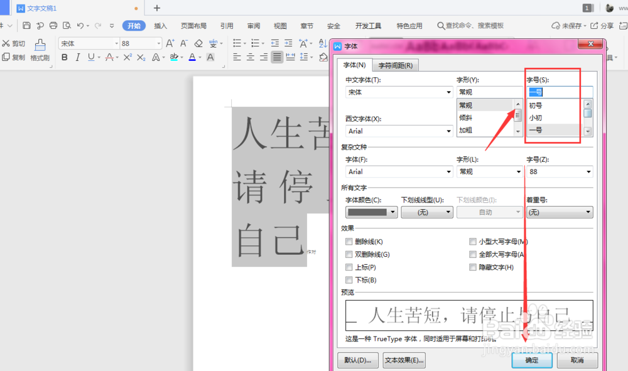Open the 插入 ribbon tab
Viewport: 628px width, 371px height.
click(160, 26)
